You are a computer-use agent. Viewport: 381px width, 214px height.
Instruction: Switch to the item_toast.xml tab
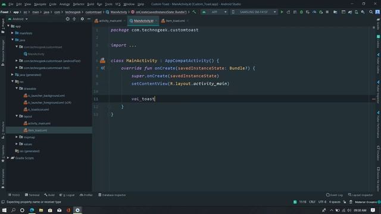tap(175, 21)
